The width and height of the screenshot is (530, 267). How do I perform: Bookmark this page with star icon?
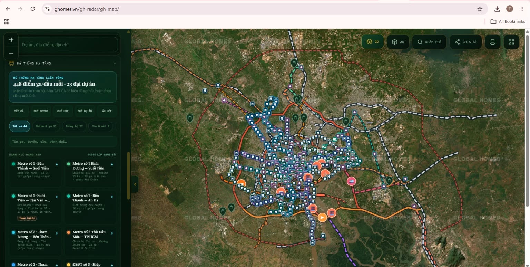coord(480,9)
